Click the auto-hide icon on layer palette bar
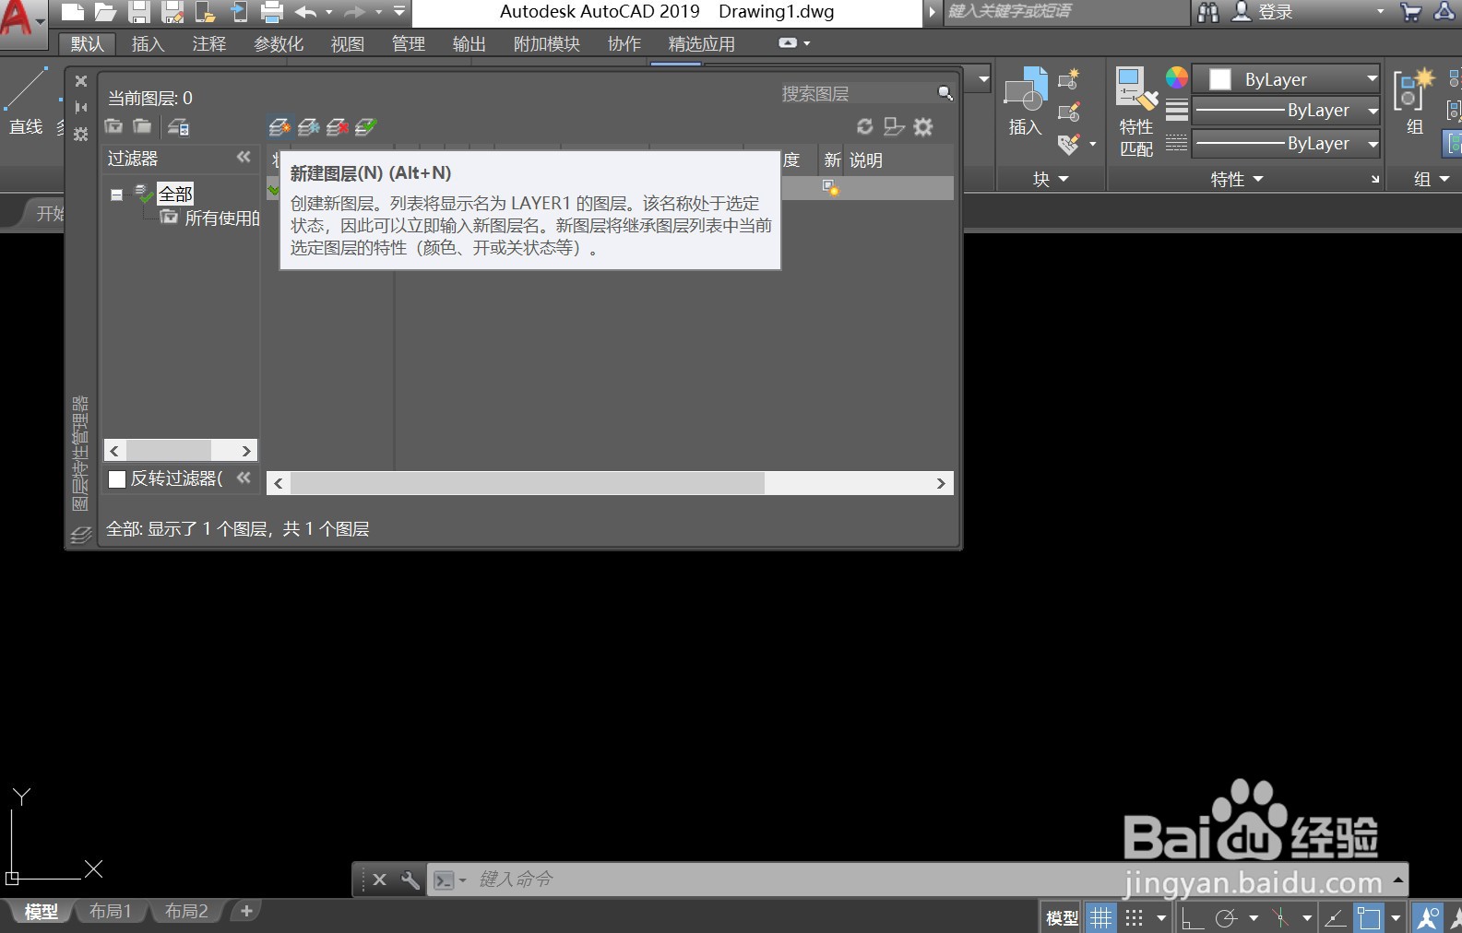This screenshot has height=933, width=1462. [81, 107]
